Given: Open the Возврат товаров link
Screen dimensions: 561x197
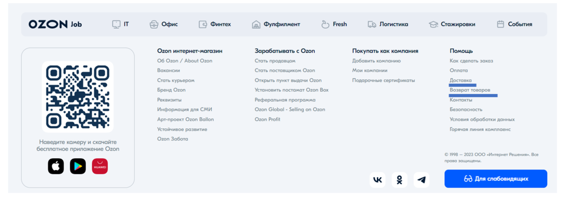Looking at the screenshot, I should click(470, 90).
